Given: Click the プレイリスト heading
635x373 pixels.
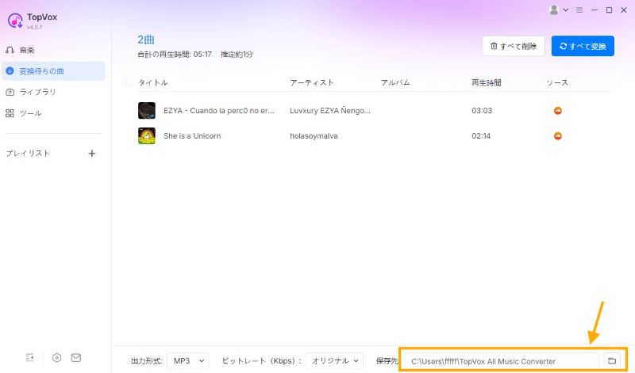Looking at the screenshot, I should tap(28, 153).
